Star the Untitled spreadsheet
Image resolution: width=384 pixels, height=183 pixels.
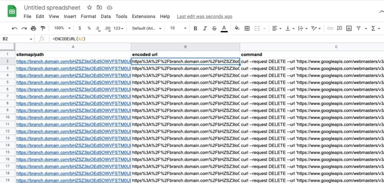tap(89, 8)
